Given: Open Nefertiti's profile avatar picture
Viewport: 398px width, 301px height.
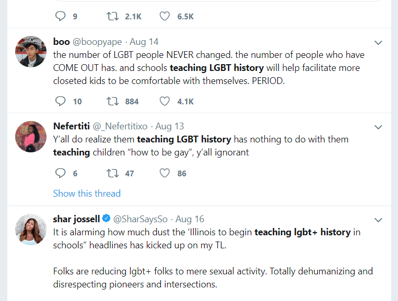Looking at the screenshot, I should tap(31, 136).
